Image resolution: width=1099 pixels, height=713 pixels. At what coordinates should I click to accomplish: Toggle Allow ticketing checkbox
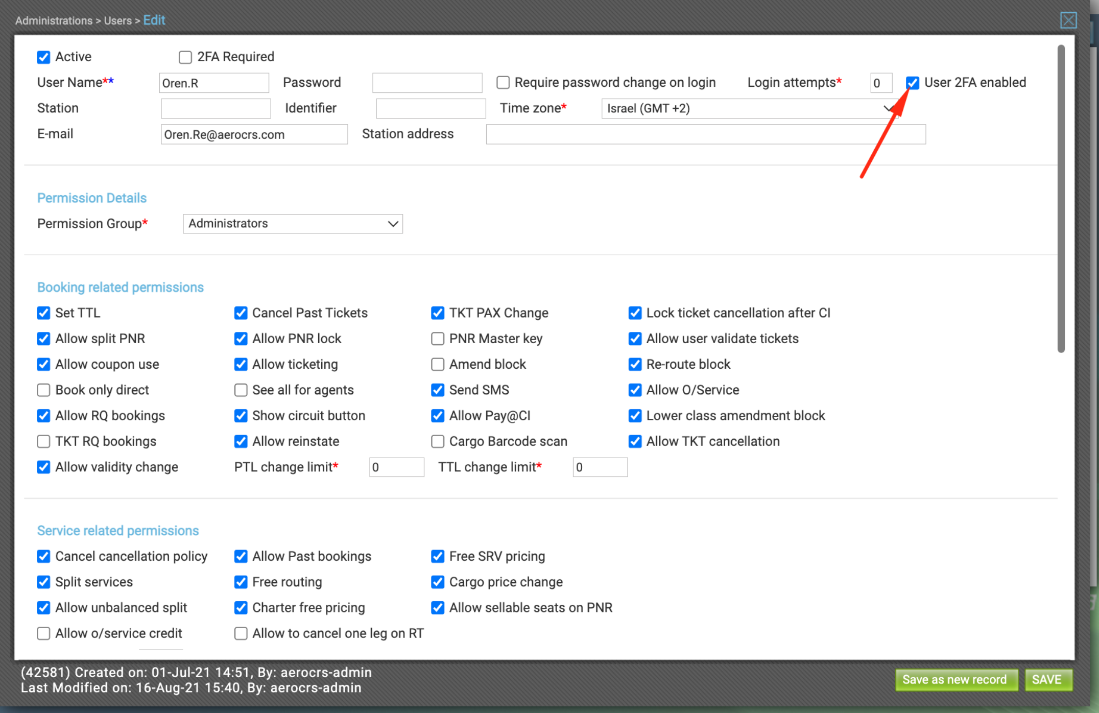[x=241, y=364]
